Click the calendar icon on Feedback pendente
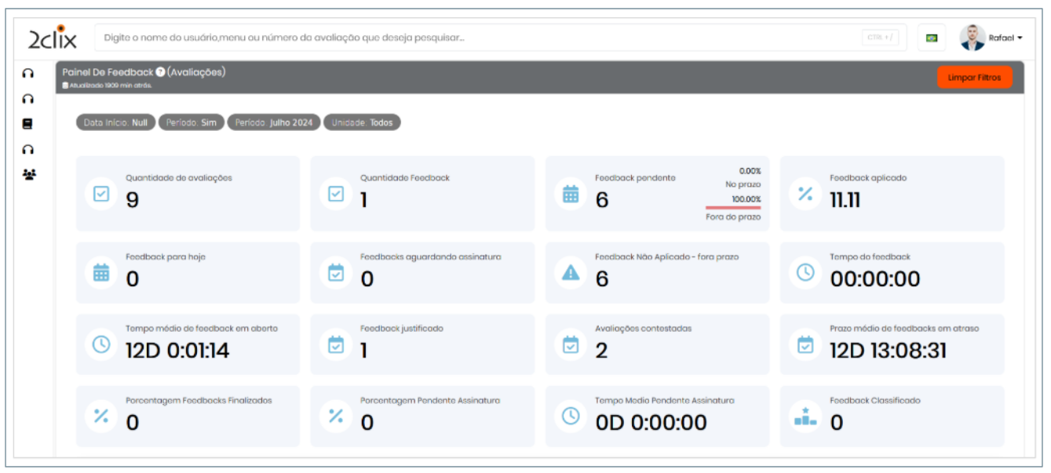Screen dimensions: 1051x473 (x=571, y=194)
